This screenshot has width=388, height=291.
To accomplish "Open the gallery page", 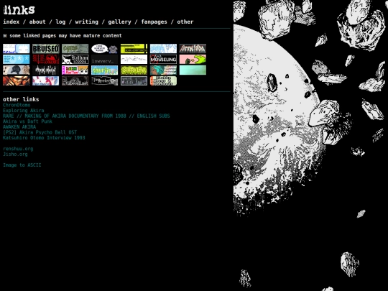I will (x=119, y=22).
